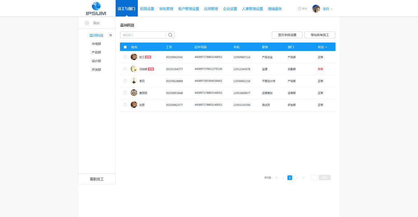Click the red badge next to 花姑娘

pyautogui.click(x=151, y=69)
